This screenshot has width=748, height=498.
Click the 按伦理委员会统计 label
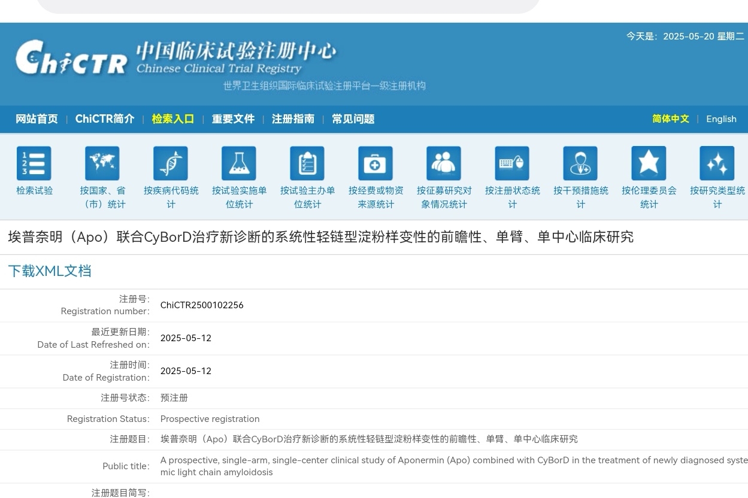click(649, 197)
